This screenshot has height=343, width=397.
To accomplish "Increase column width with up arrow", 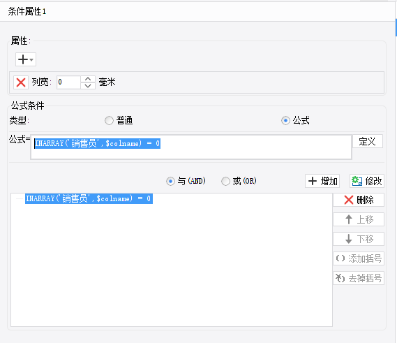I will (88, 79).
